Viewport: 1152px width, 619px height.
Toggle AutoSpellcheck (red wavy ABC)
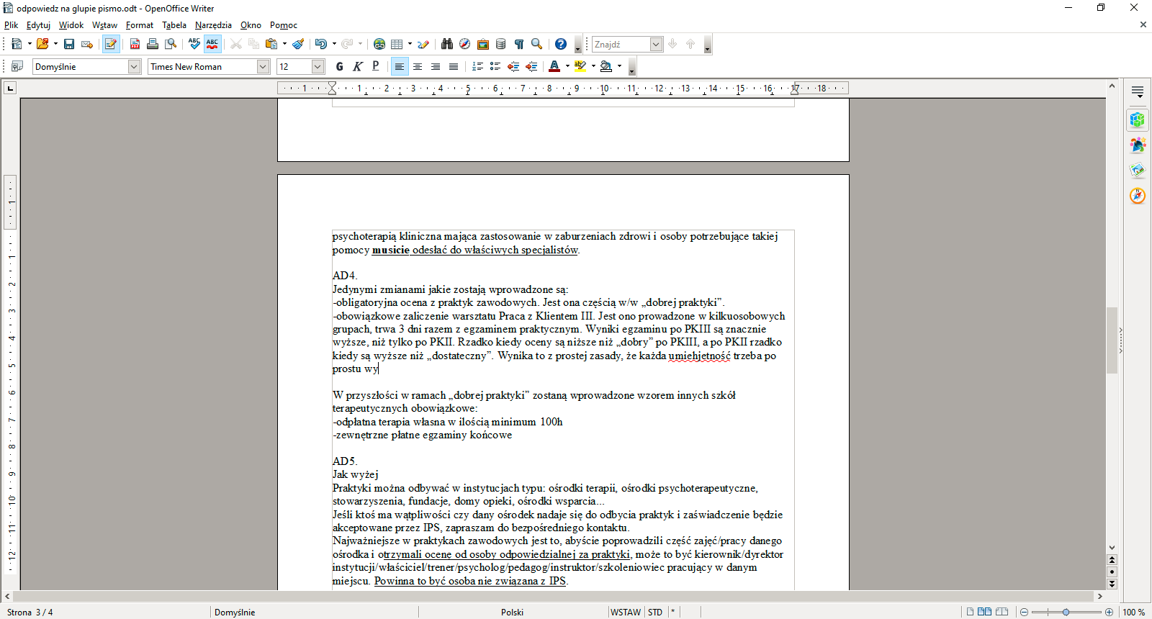point(212,44)
